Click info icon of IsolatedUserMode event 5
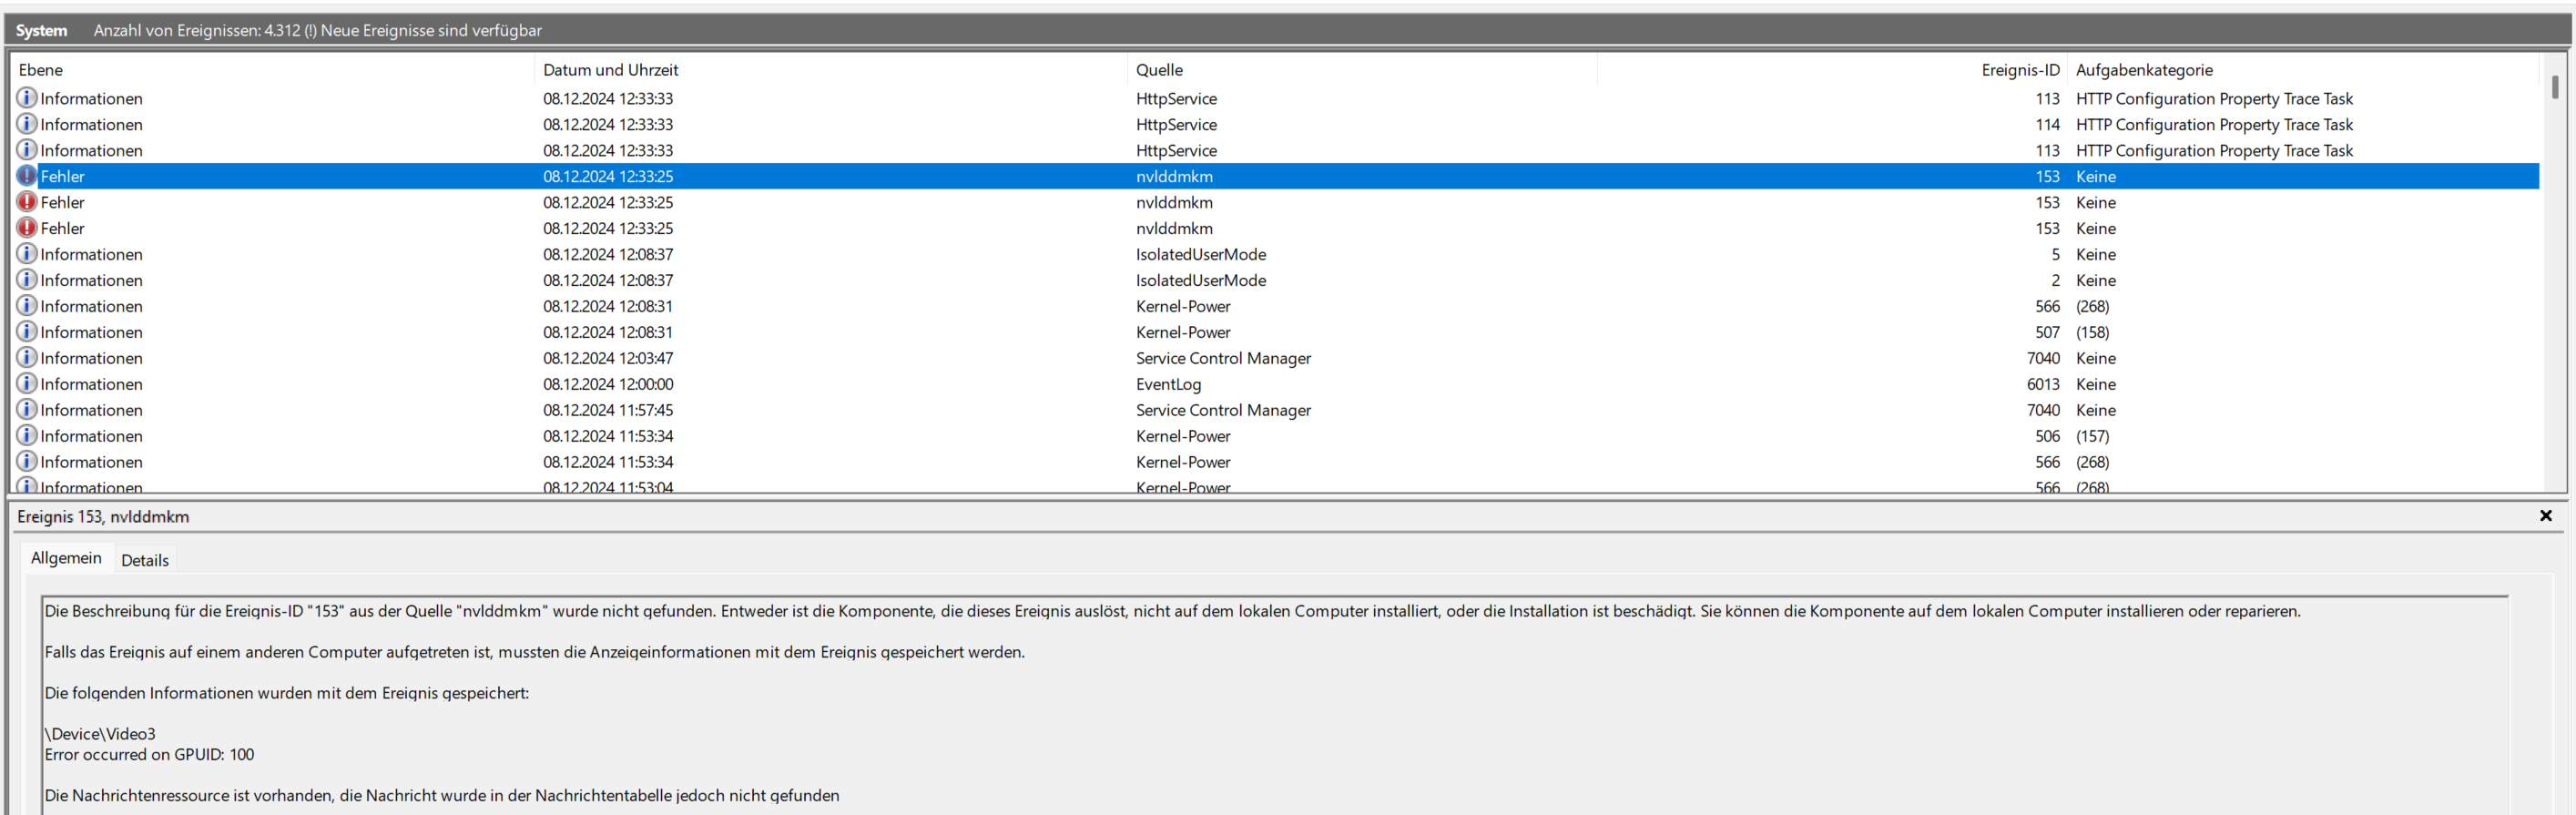 coord(27,254)
